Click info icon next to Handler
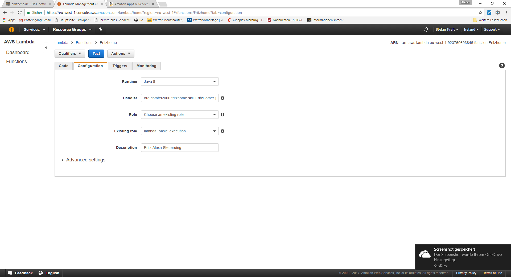 click(x=222, y=98)
